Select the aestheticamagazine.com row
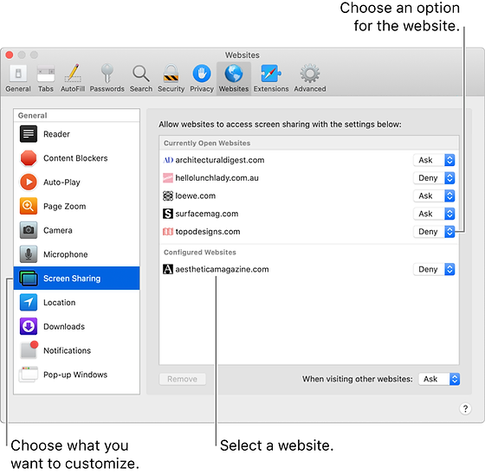 point(309,270)
